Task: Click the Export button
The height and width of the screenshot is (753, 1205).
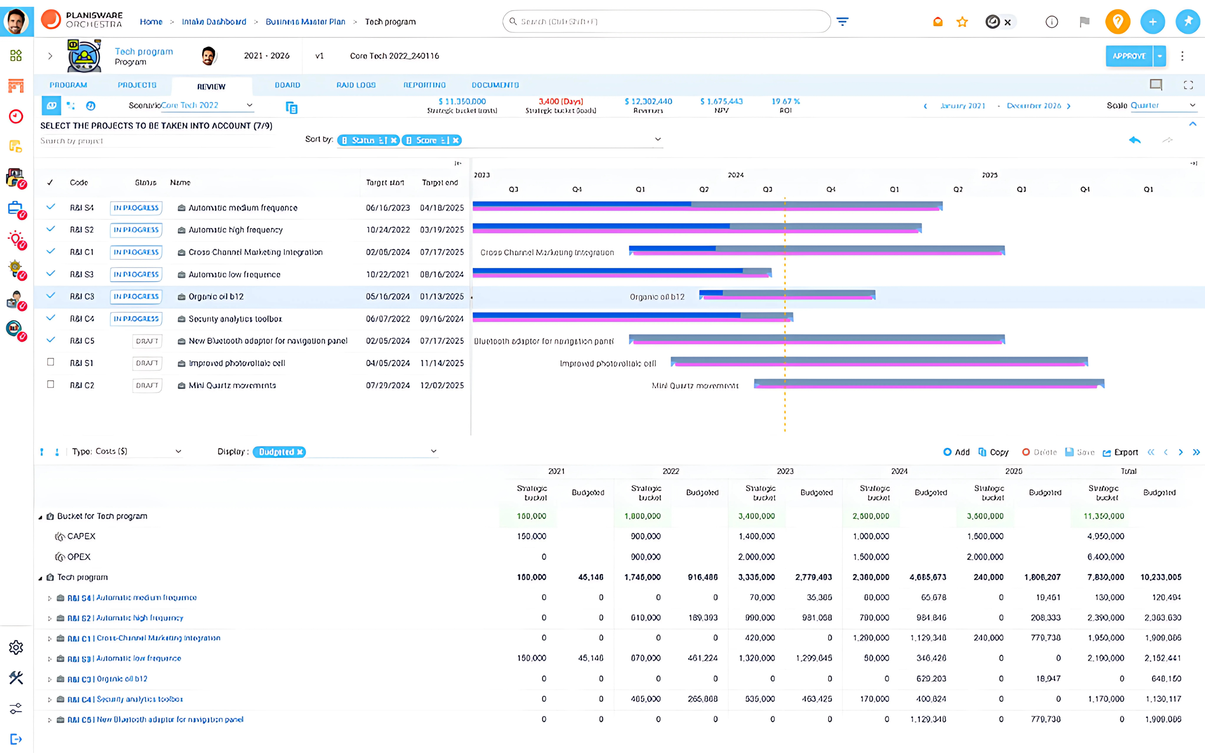Action: pyautogui.click(x=1120, y=452)
